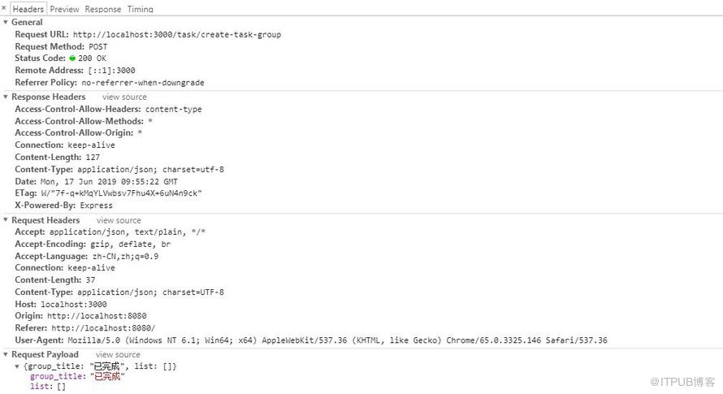Select the Headers tab

[28, 9]
